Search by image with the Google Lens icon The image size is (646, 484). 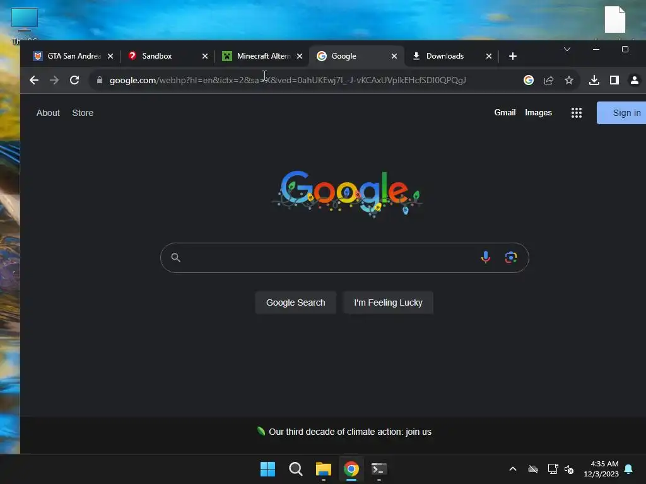pyautogui.click(x=511, y=257)
